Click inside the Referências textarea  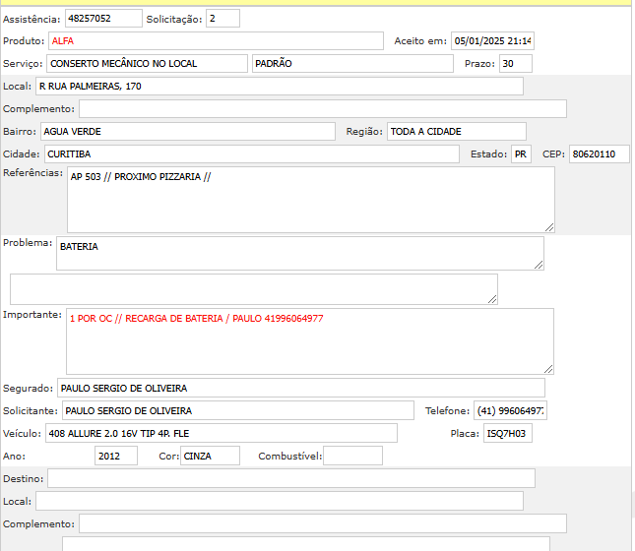pyautogui.click(x=311, y=200)
